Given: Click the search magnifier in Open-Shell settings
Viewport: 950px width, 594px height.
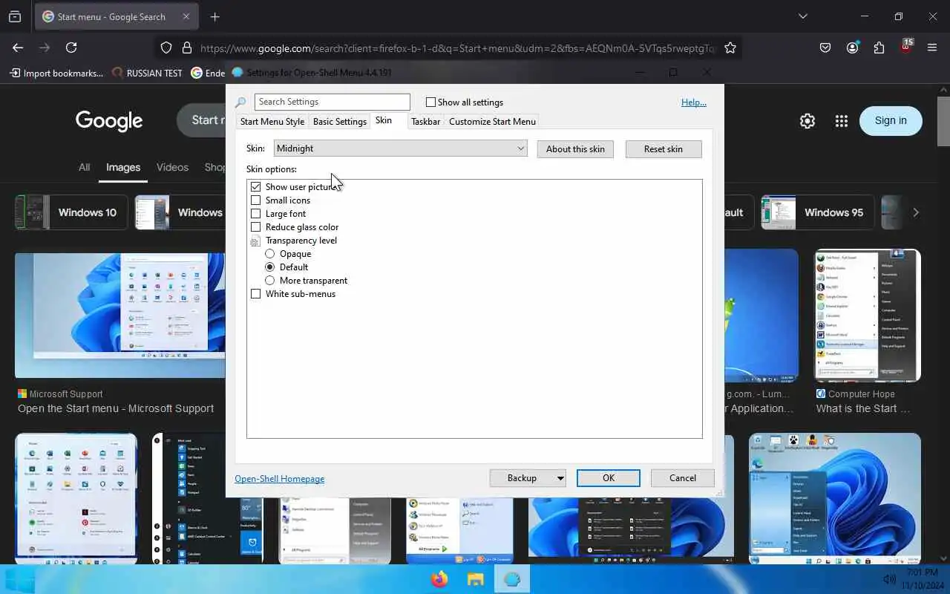Looking at the screenshot, I should (x=240, y=102).
